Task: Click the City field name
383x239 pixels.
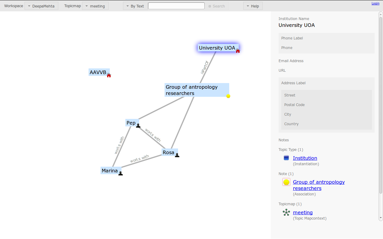Action: click(x=288, y=114)
